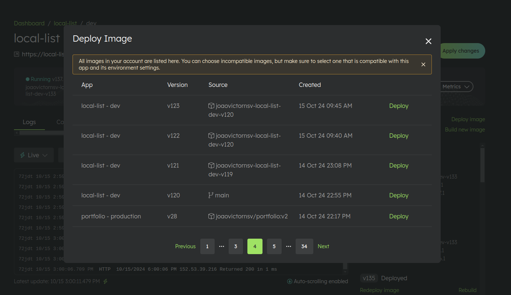The height and width of the screenshot is (295, 511).
Task: Click the container icon beside joaovictornsv-local-list-dev-v120
Action: point(211,105)
